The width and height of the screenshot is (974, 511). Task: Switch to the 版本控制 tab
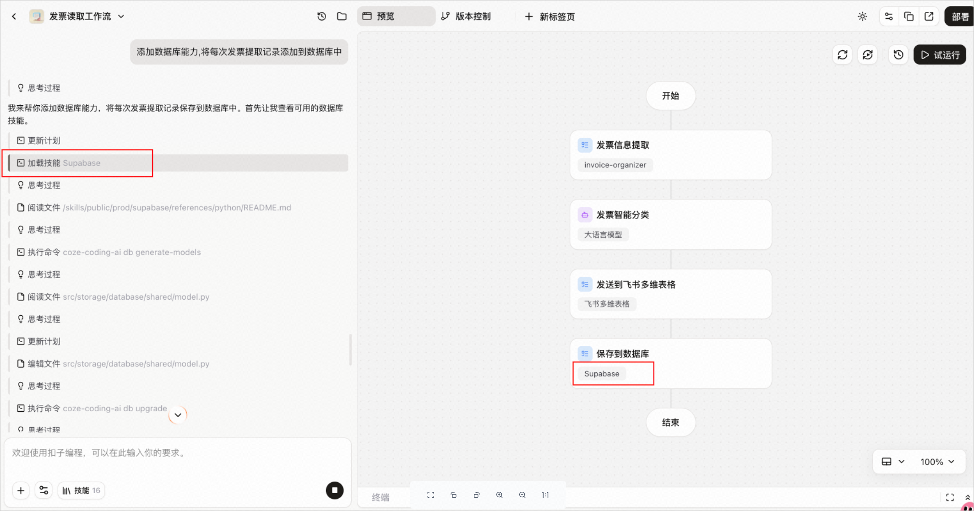pos(466,16)
